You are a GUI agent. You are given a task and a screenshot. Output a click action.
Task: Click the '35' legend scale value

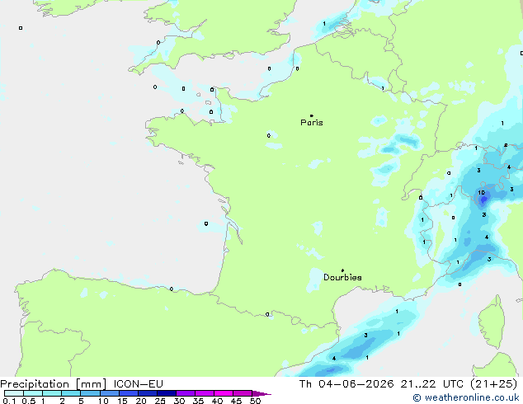pos(198,401)
